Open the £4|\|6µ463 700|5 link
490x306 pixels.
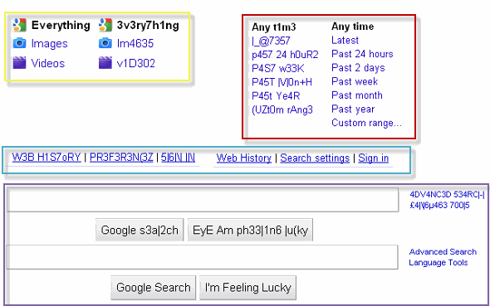(x=439, y=206)
